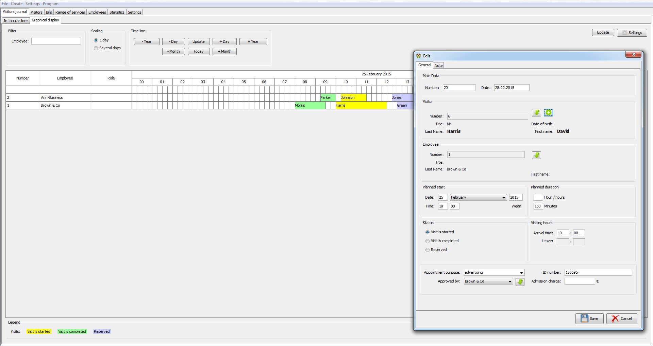The height and width of the screenshot is (346, 653).
Task: Click yellow Visit is started legend swatch
Action: [39, 331]
